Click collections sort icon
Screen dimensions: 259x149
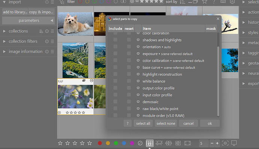[x=41, y=31]
